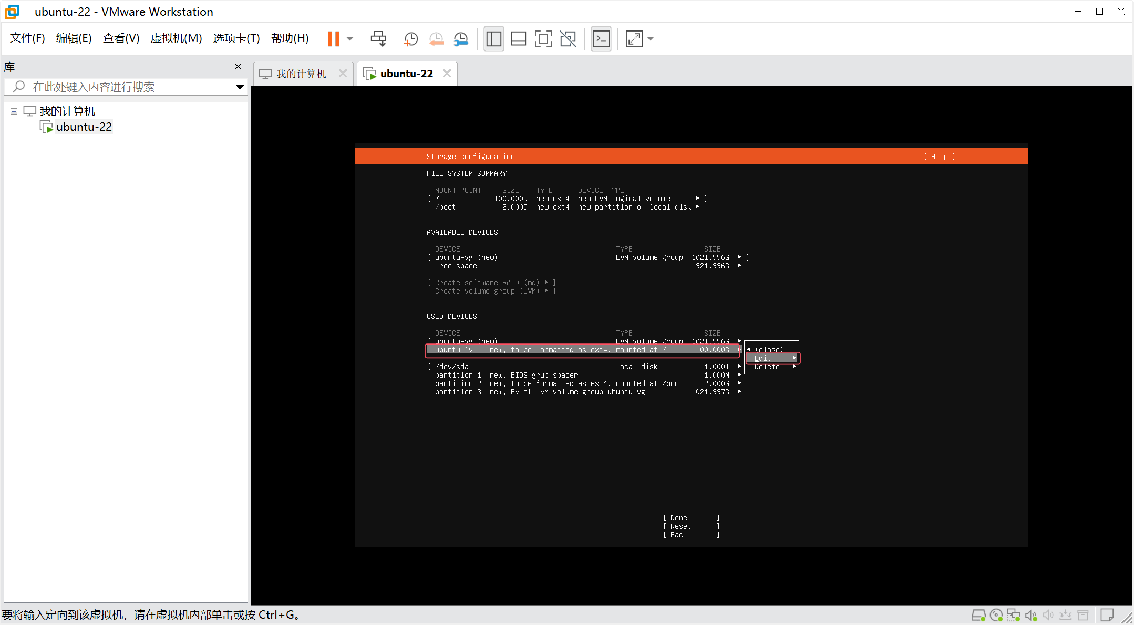Screen dimensions: 1134x625
Task: Click the message log status icon
Action: pyautogui.click(x=1108, y=615)
